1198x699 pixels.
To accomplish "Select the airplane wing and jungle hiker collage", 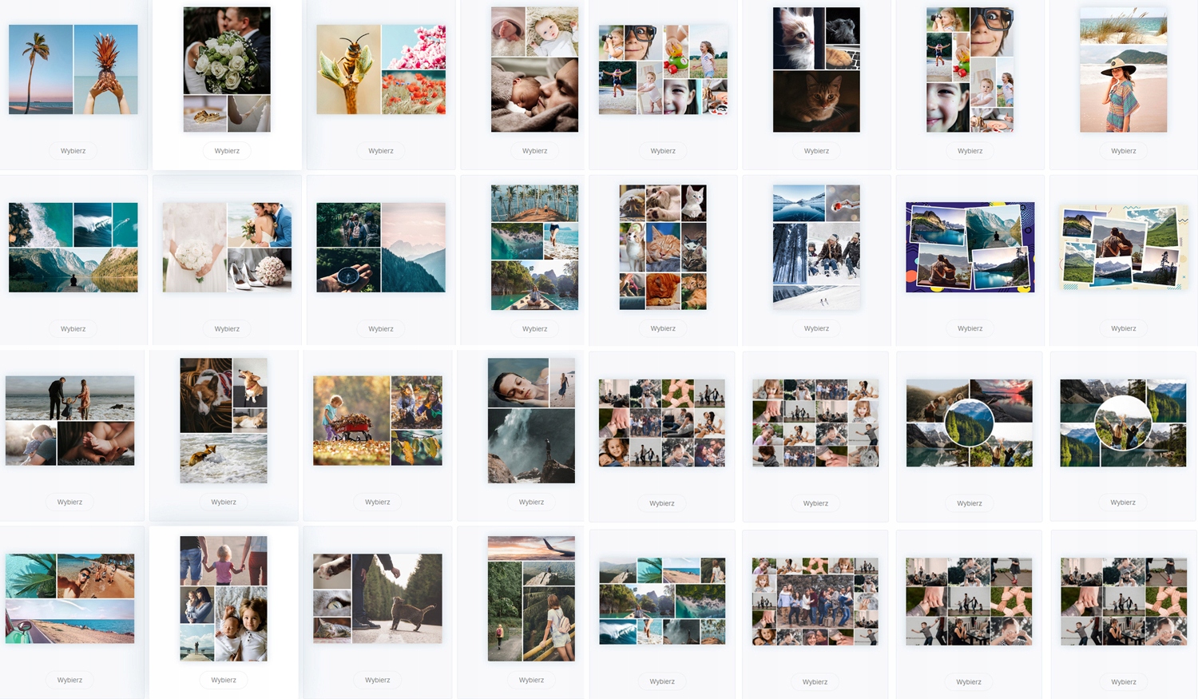I will point(531,599).
